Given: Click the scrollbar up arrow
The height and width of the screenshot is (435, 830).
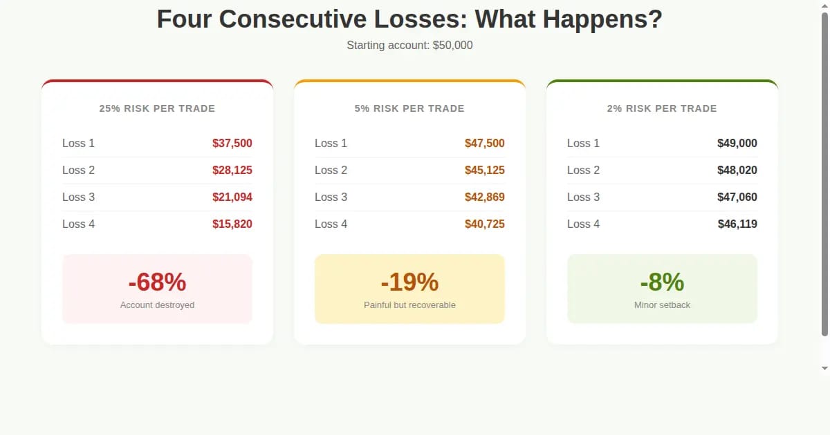Looking at the screenshot, I should point(824,5).
